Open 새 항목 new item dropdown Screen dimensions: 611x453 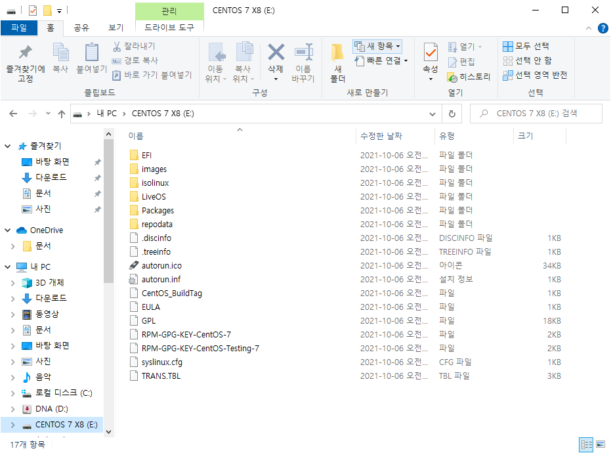tap(377, 47)
